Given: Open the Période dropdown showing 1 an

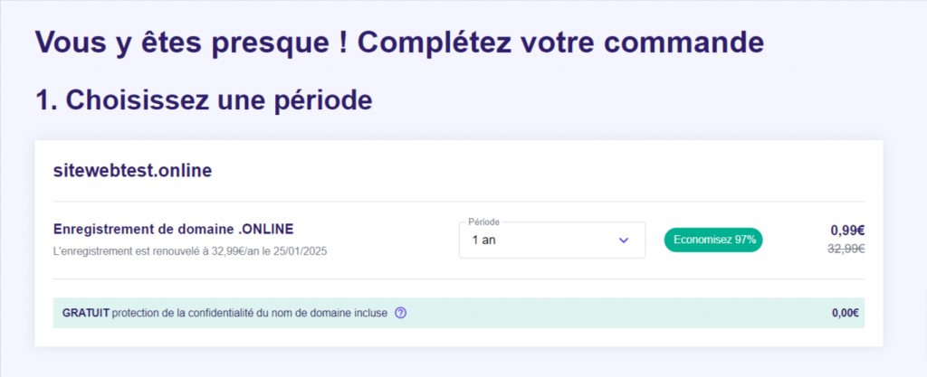Looking at the screenshot, I should point(551,240).
